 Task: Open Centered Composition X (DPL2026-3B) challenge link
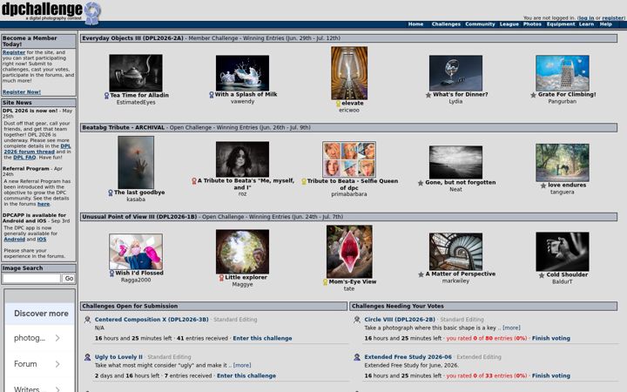click(152, 320)
